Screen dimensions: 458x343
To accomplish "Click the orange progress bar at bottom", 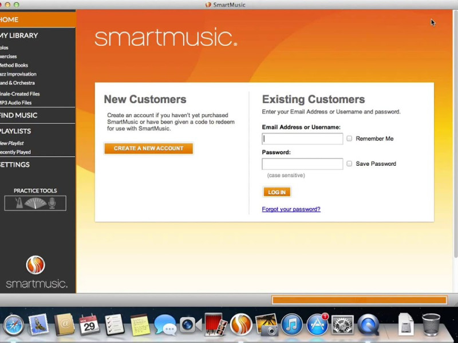I will (x=360, y=300).
